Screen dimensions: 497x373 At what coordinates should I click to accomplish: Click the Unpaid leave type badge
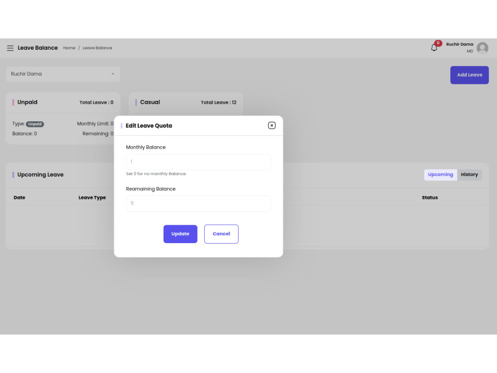(x=35, y=124)
